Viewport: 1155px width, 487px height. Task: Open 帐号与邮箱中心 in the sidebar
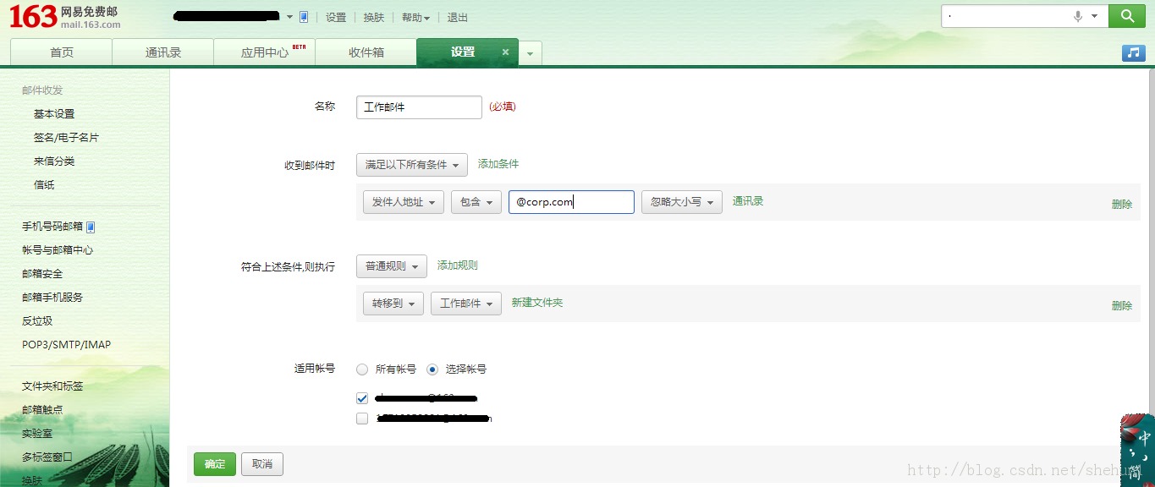(x=58, y=250)
